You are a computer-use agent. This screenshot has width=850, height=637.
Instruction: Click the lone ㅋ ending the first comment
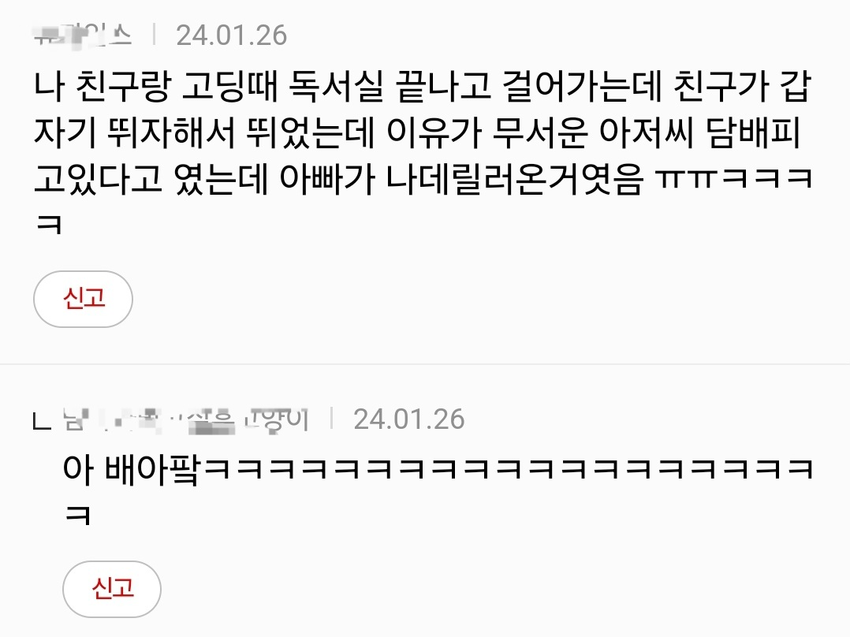[49, 225]
